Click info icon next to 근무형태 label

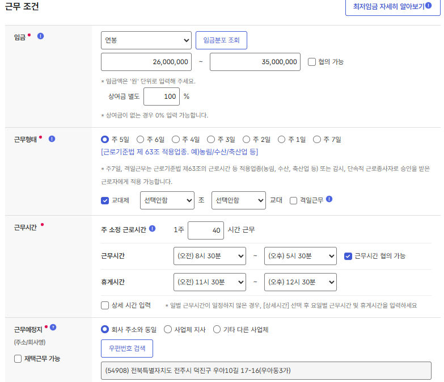click(x=52, y=138)
